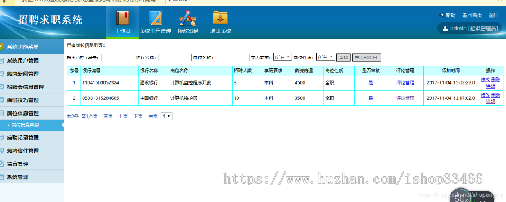Expand 站内信件管理 menu

tap(31, 150)
